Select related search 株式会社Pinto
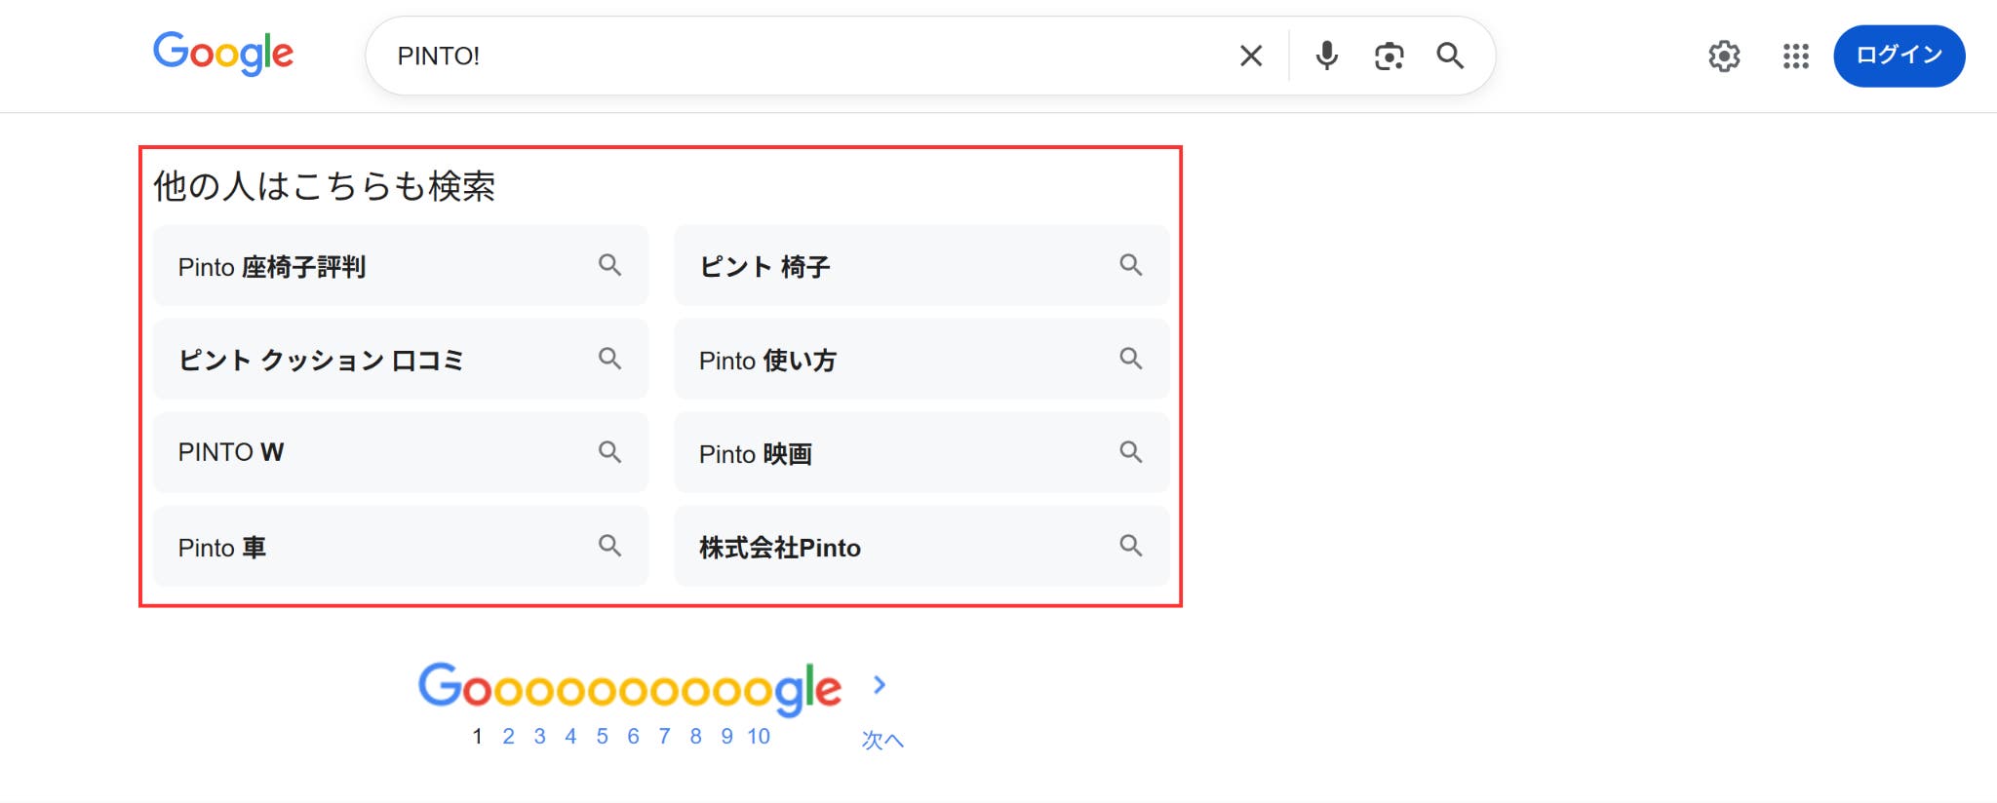This screenshot has height=803, width=1997. pos(921,546)
